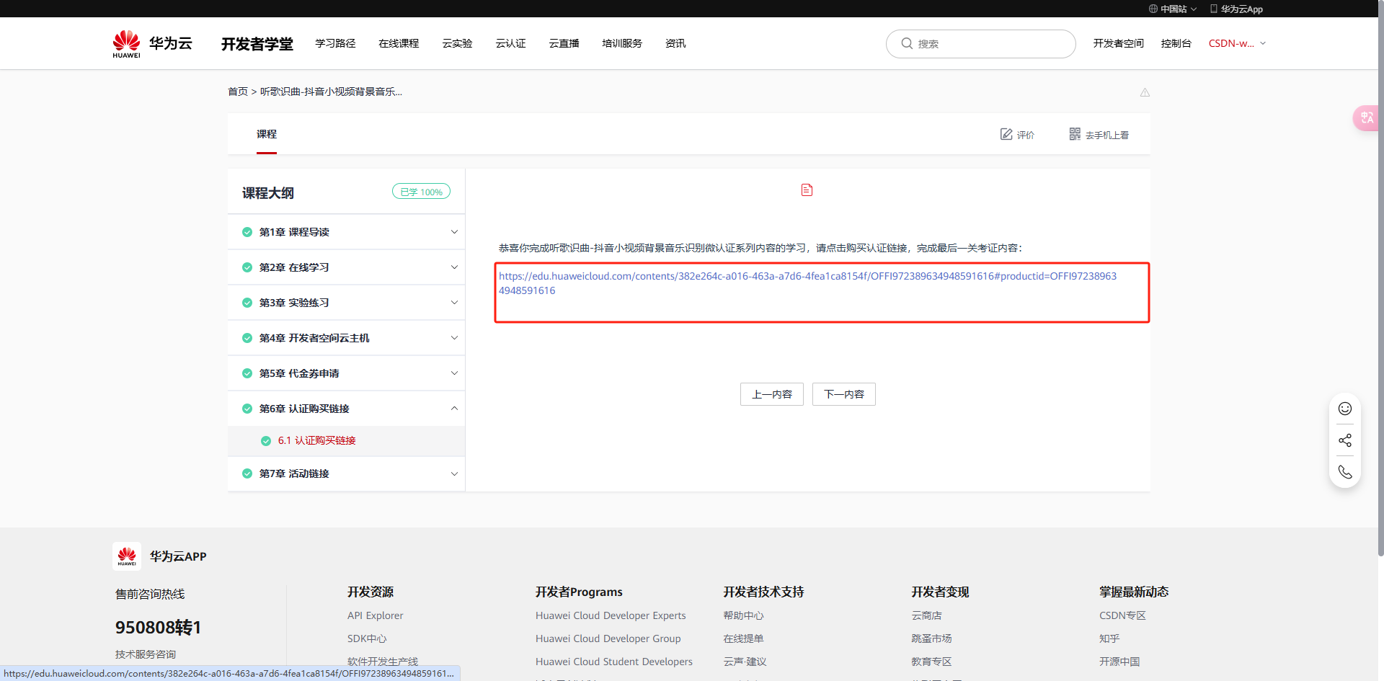
Task: Click the pink floating assistant icon
Action: point(1366,117)
